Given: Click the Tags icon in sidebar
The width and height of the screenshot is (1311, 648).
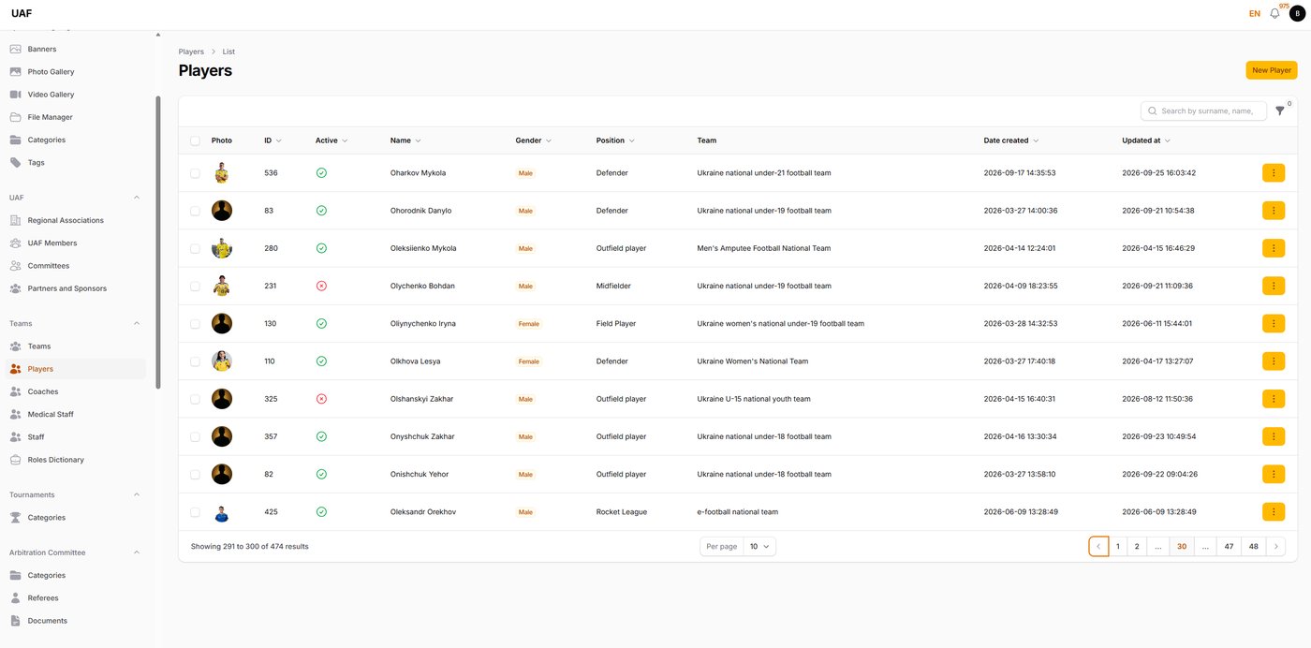Looking at the screenshot, I should click(15, 162).
